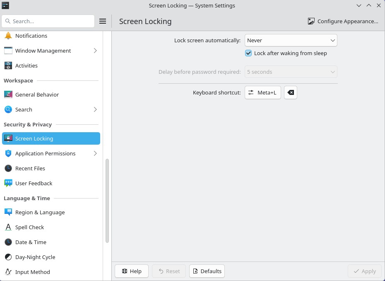Click the General Behavior icon

[x=8, y=94]
